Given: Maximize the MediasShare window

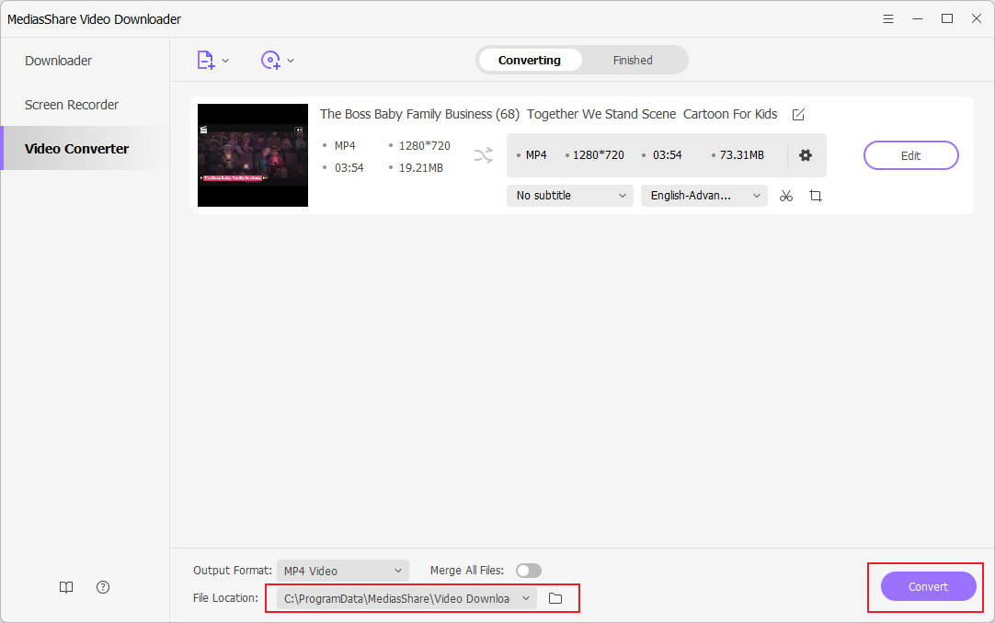Looking at the screenshot, I should 947,19.
